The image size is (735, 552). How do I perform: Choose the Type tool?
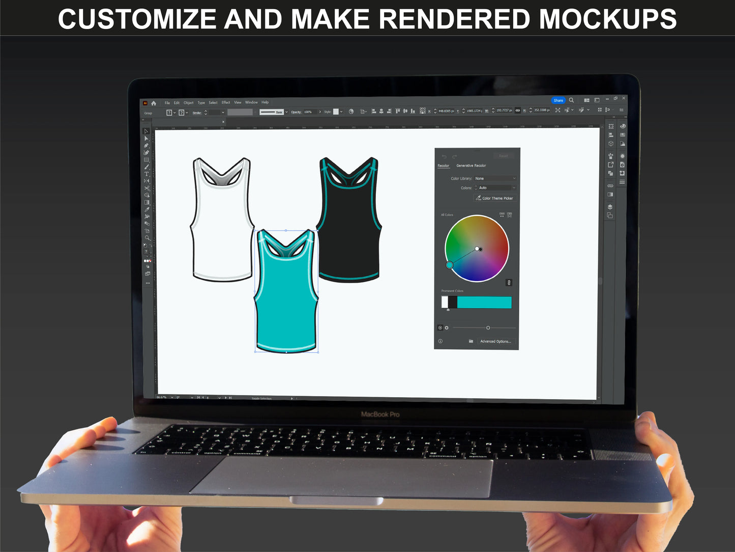[x=146, y=174]
